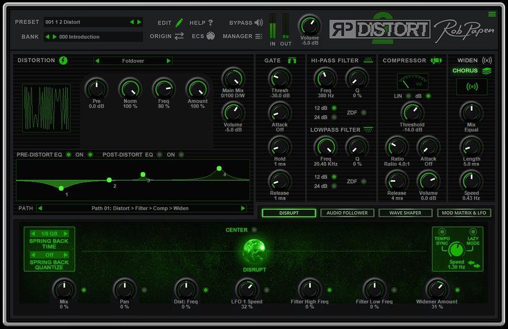Click the EDIT pencil icon
This screenshot has height=329, width=508.
(x=180, y=22)
